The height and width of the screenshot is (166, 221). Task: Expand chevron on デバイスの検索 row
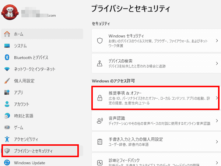coord(217,63)
